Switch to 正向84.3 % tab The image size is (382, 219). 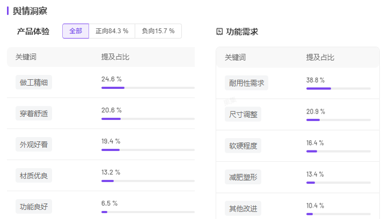pyautogui.click(x=112, y=31)
